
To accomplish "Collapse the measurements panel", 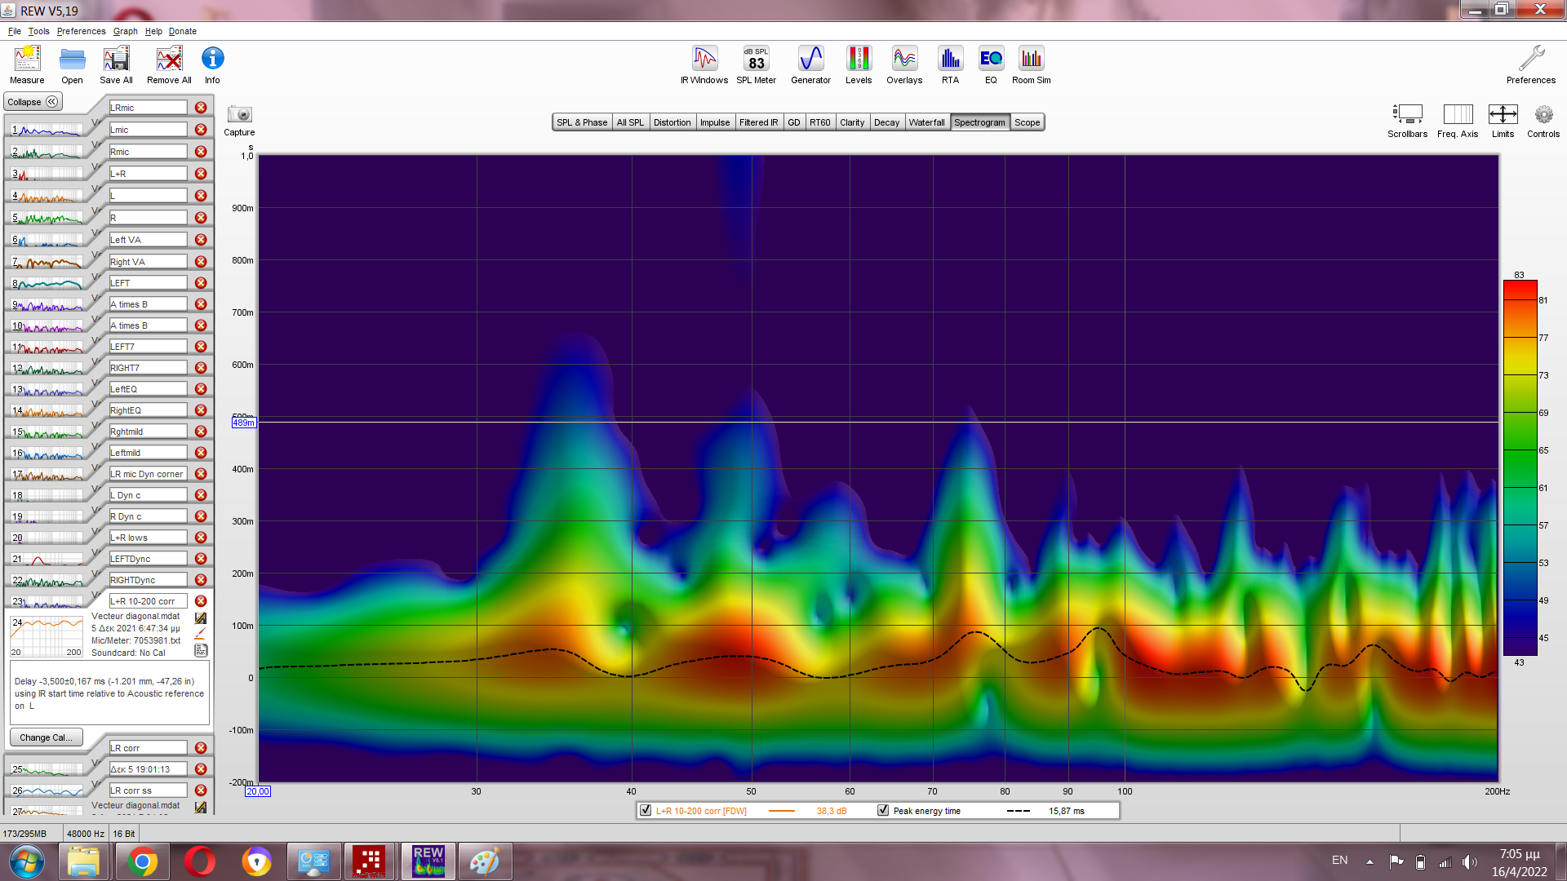I will pyautogui.click(x=33, y=102).
